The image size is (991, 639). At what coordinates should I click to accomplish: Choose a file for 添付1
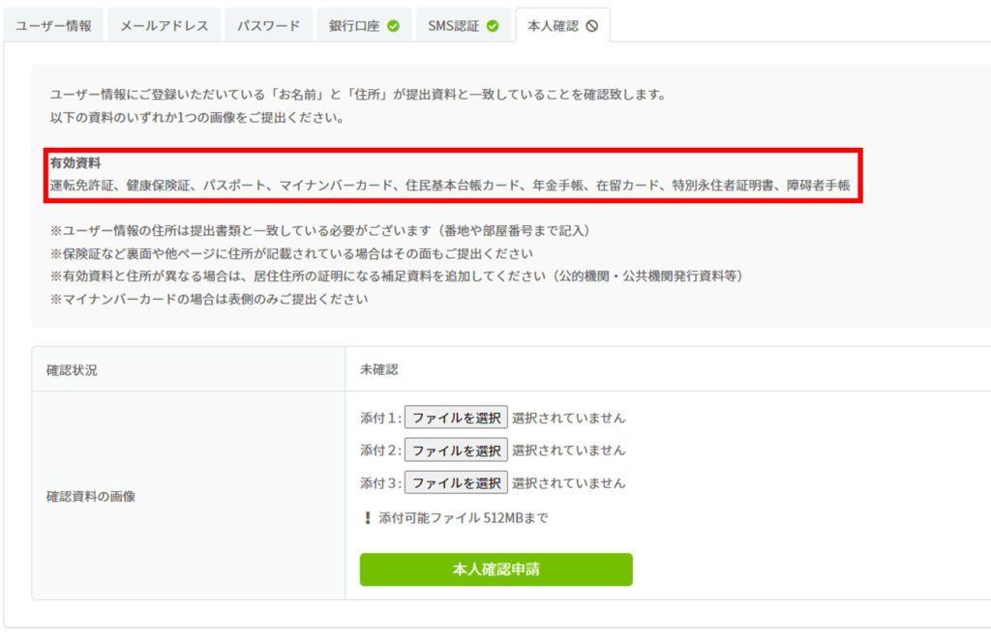tap(456, 418)
